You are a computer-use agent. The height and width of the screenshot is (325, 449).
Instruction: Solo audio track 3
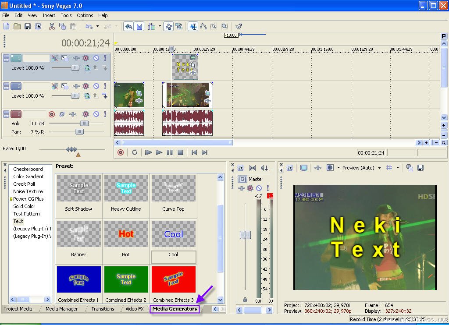click(105, 114)
